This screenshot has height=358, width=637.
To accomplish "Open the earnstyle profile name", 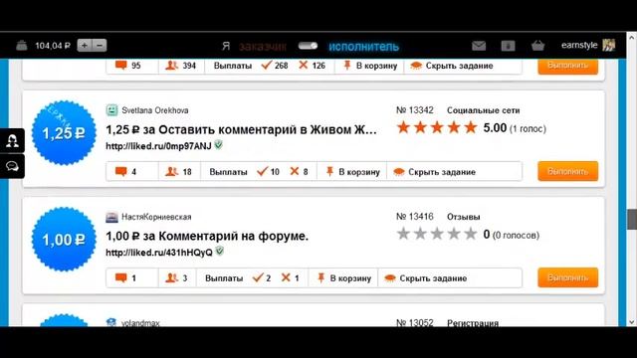I will pyautogui.click(x=579, y=45).
